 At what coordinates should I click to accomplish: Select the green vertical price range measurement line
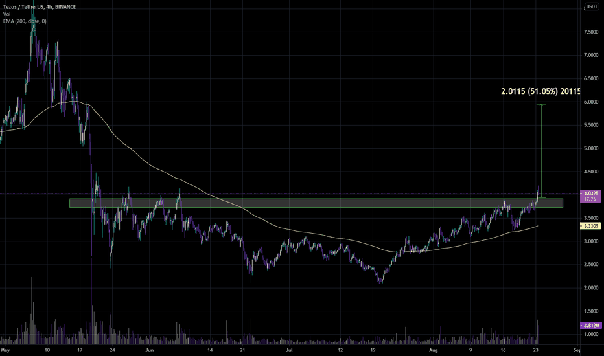(541, 151)
